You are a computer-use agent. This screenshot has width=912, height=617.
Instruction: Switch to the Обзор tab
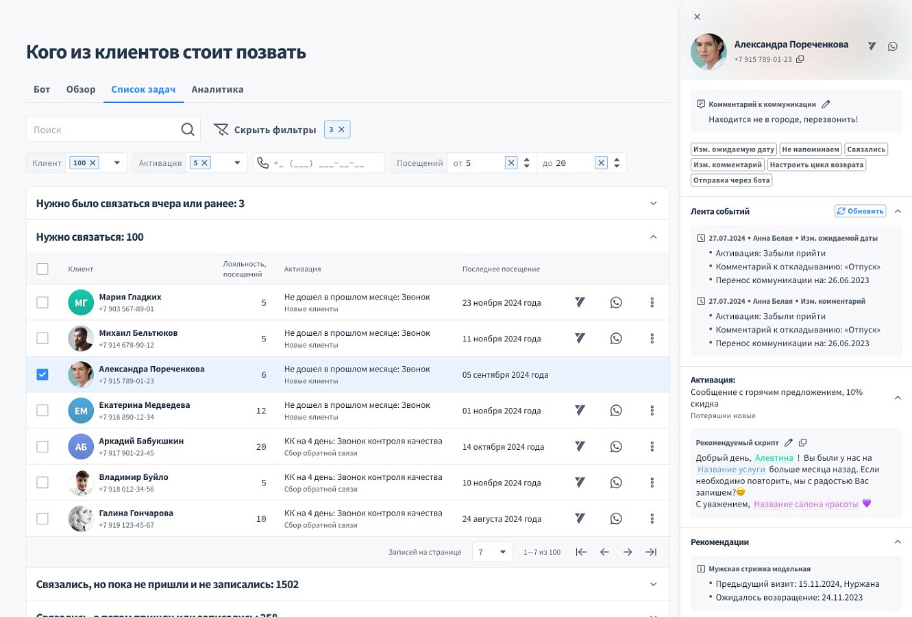coord(81,89)
